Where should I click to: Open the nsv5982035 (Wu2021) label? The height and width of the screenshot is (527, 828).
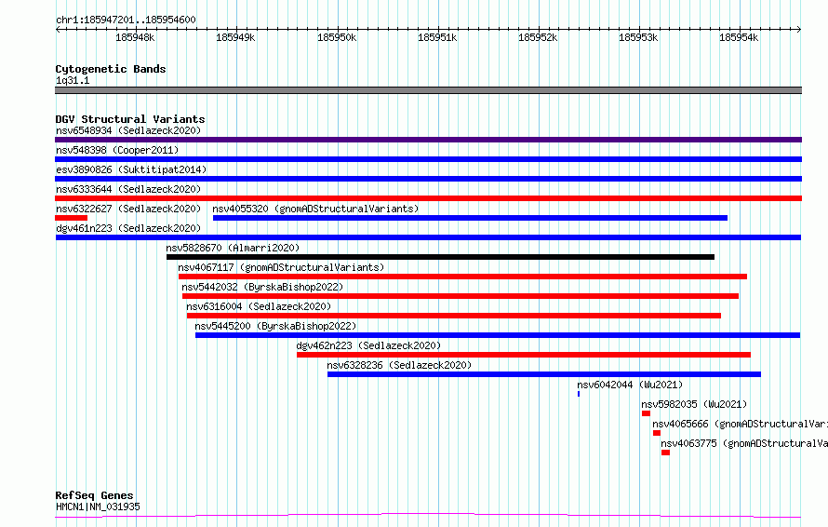694,404
